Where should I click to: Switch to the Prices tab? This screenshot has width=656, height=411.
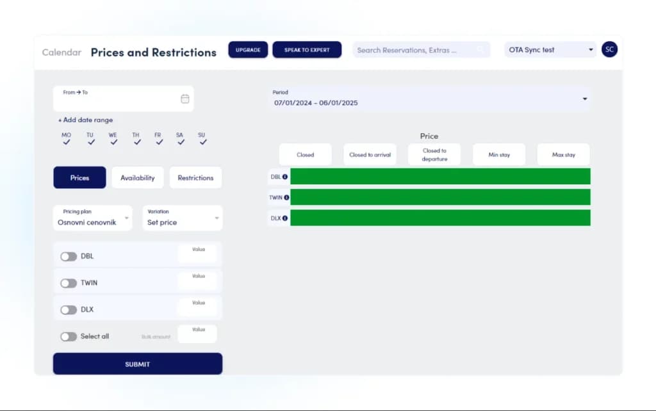tap(79, 178)
